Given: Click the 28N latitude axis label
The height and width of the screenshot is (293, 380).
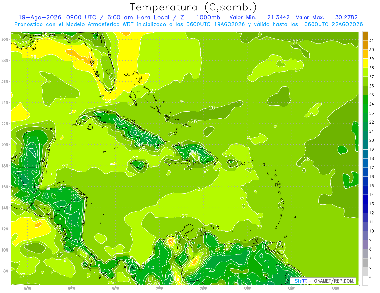Looking at the screenshot, I should click(x=5, y=60).
